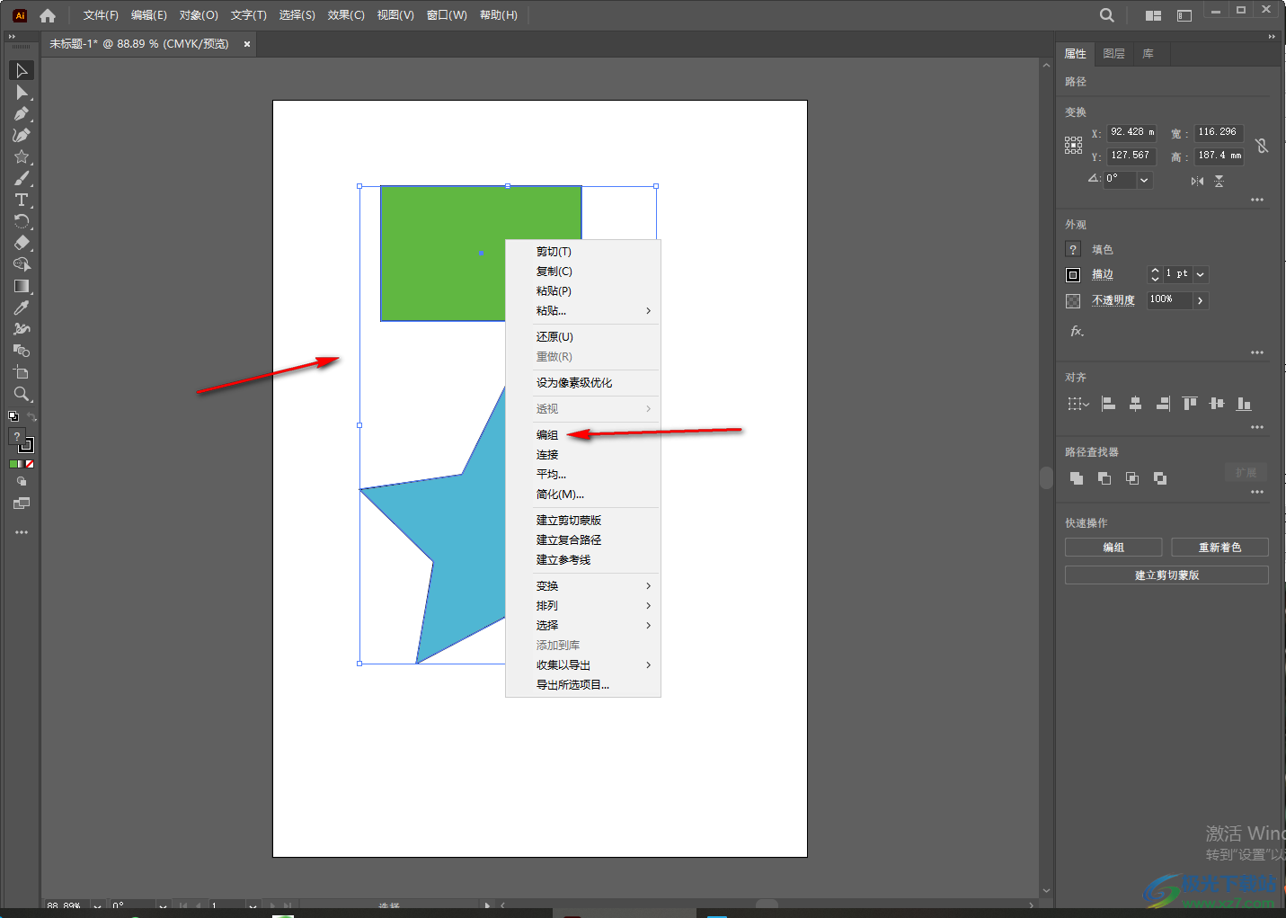The image size is (1286, 918).
Task: Click Pathfinder Intersect icon
Action: coord(1132,478)
